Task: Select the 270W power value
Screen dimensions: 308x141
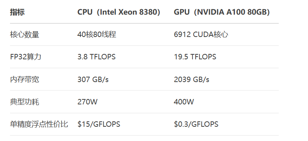Action: [x=87, y=102]
